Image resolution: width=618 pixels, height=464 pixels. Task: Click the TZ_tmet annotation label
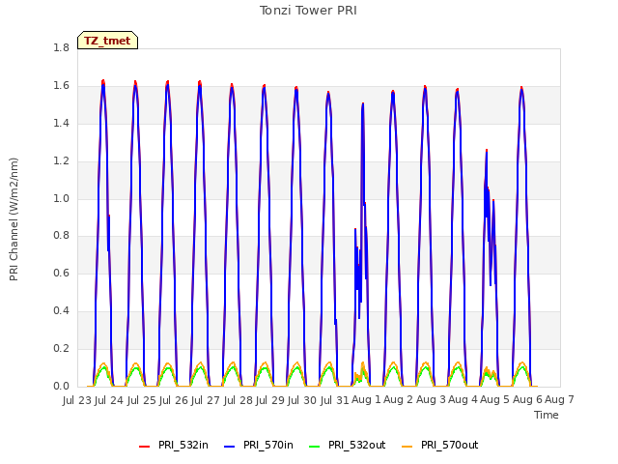pos(107,41)
